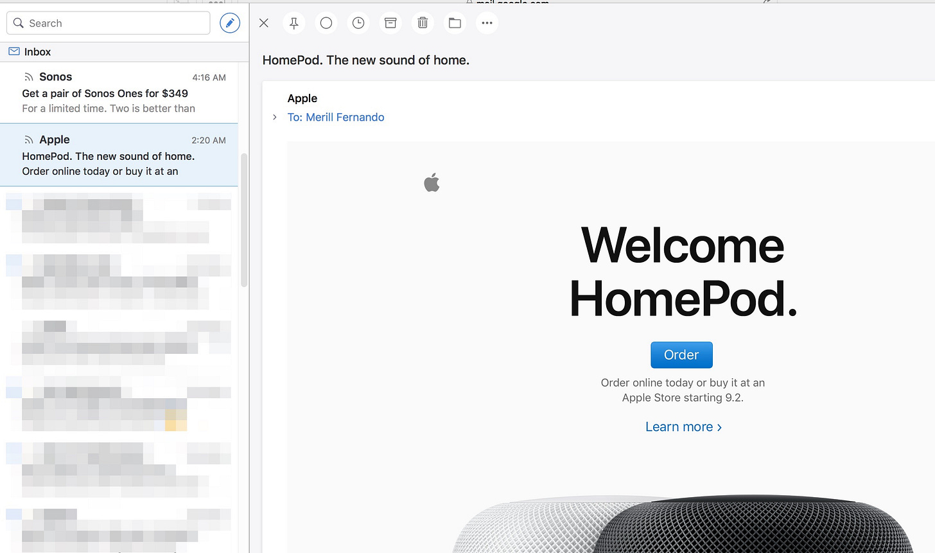Click the feed icon beside Apple sender
The height and width of the screenshot is (553, 935).
(28, 140)
